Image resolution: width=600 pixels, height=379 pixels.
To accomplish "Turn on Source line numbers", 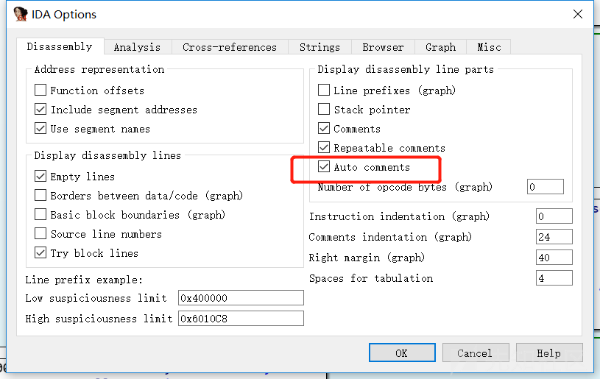I will click(x=40, y=234).
